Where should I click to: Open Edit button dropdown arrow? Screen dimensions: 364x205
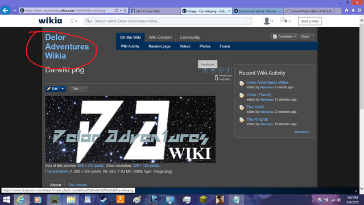[63, 89]
